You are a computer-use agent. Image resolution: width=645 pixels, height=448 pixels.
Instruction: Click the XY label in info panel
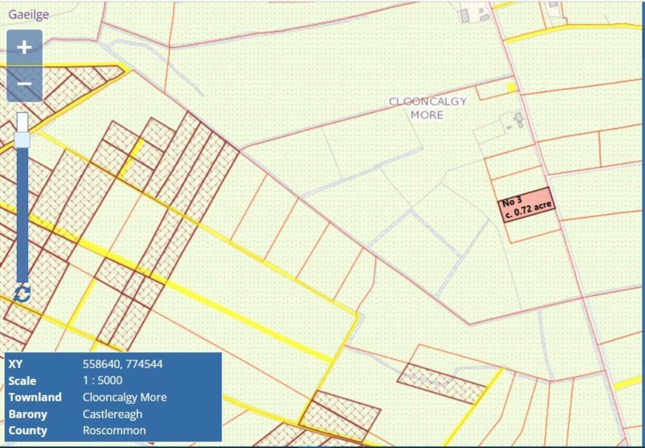pyautogui.click(x=15, y=364)
